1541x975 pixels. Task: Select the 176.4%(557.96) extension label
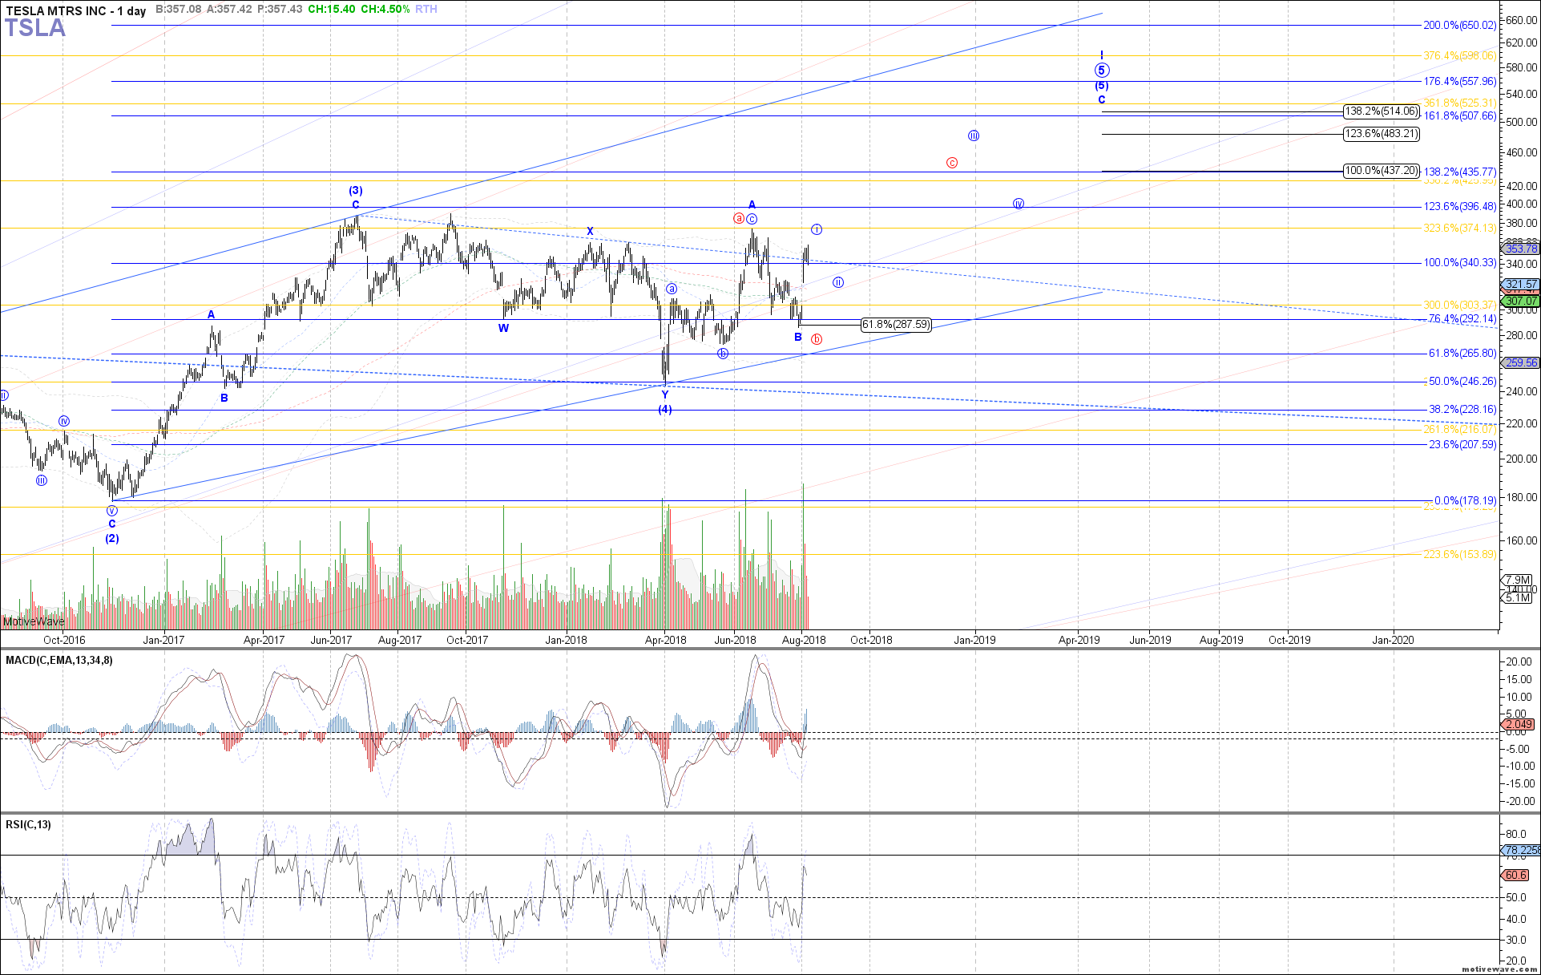point(1459,82)
